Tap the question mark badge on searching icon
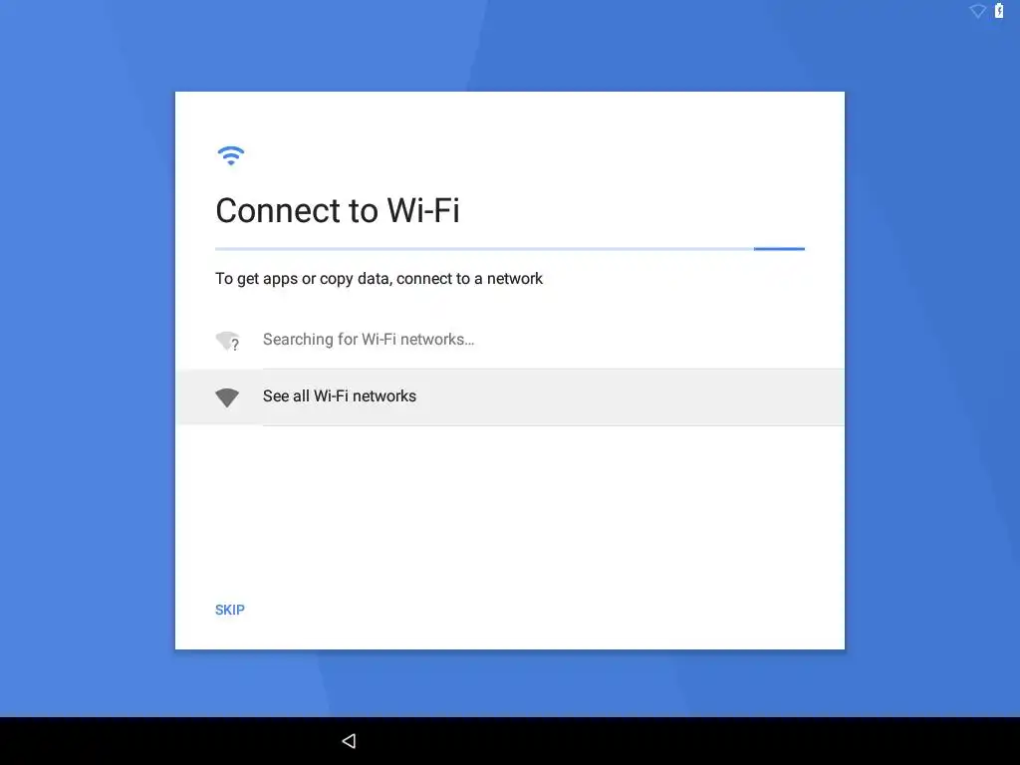This screenshot has width=1020, height=765. coord(235,346)
